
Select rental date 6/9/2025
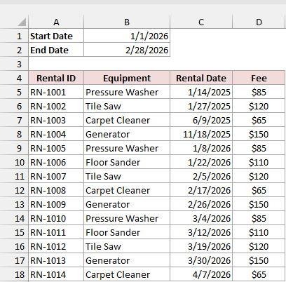[x=201, y=120]
